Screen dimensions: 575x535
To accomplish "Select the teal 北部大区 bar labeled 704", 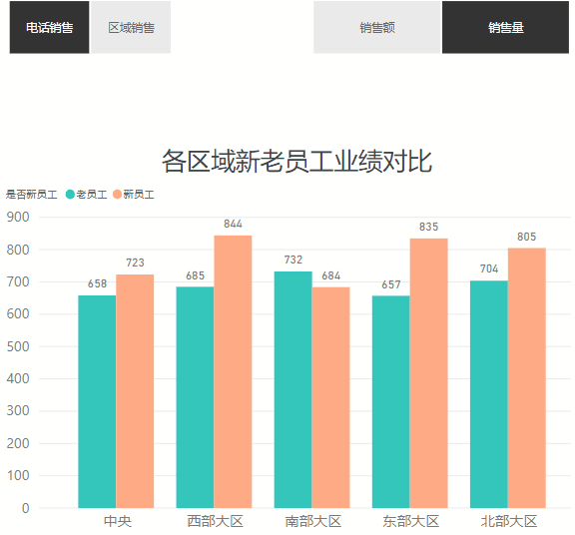I will tap(489, 394).
